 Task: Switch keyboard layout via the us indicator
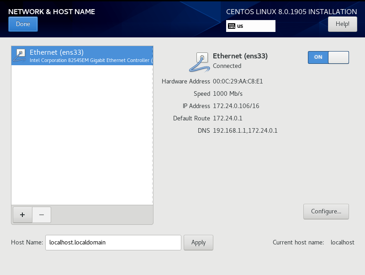point(250,26)
